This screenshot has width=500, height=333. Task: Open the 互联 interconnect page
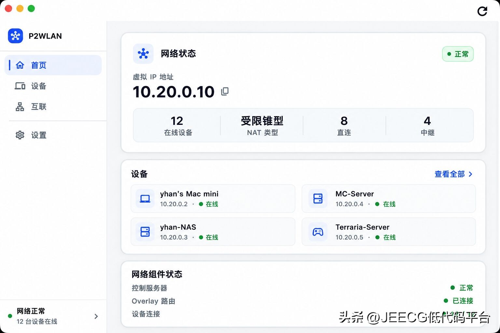pyautogui.click(x=53, y=107)
